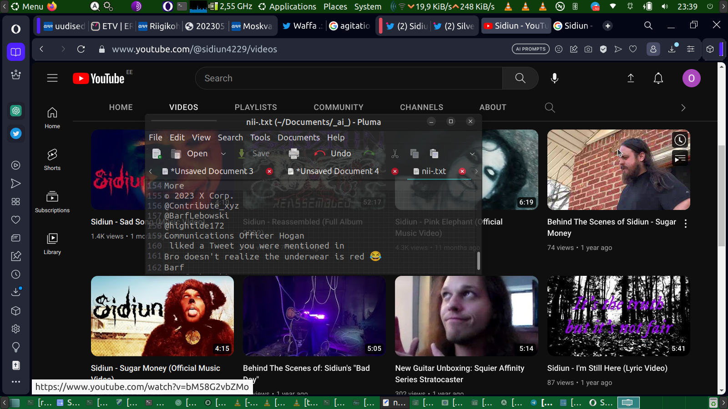728x409 pixels.
Task: Expand the Open recent files dropdown arrow
Action: pyautogui.click(x=223, y=154)
